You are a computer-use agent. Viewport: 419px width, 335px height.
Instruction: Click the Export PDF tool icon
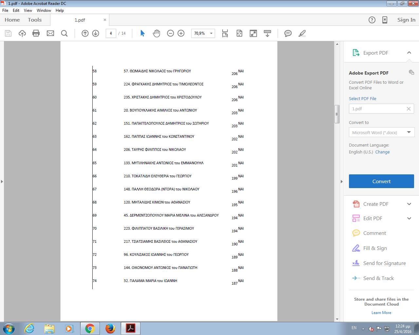pyautogui.click(x=356, y=53)
